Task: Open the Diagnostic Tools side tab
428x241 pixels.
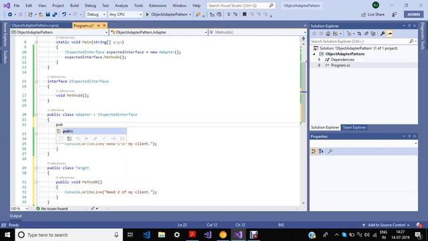Action: (423, 35)
